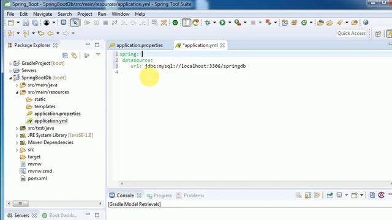The width and height of the screenshot is (392, 220).
Task: Open Package Explorer View Menu triangle
Action: (x=98, y=54)
